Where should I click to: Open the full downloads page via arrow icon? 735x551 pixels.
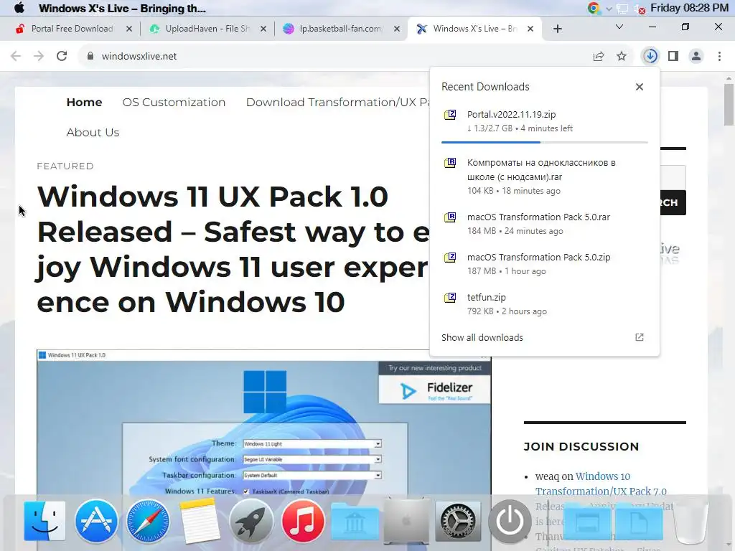click(x=640, y=337)
